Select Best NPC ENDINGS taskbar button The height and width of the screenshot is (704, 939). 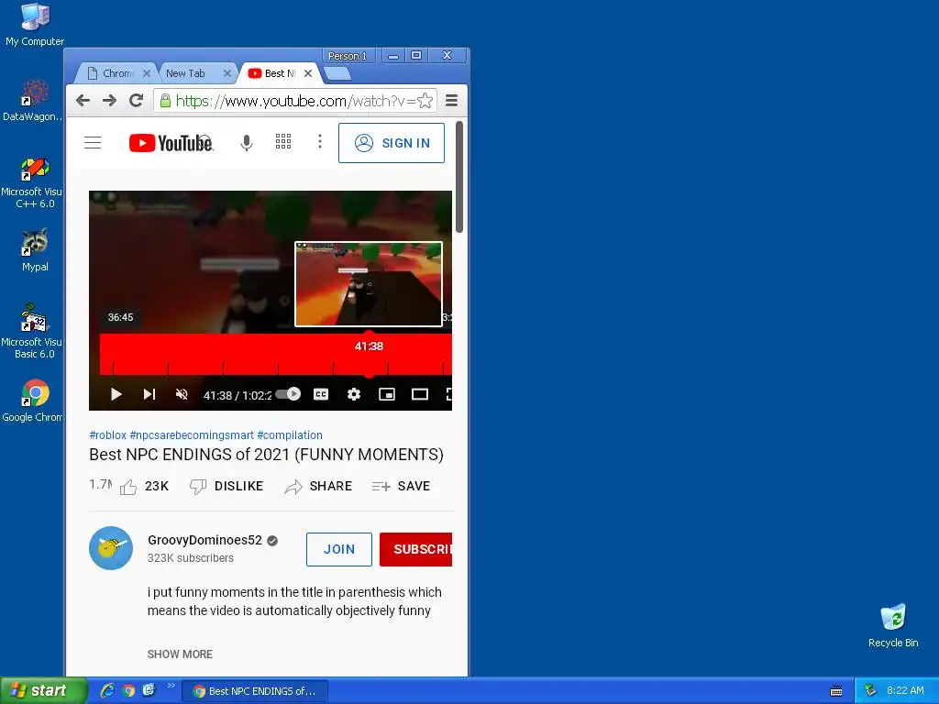[255, 691]
